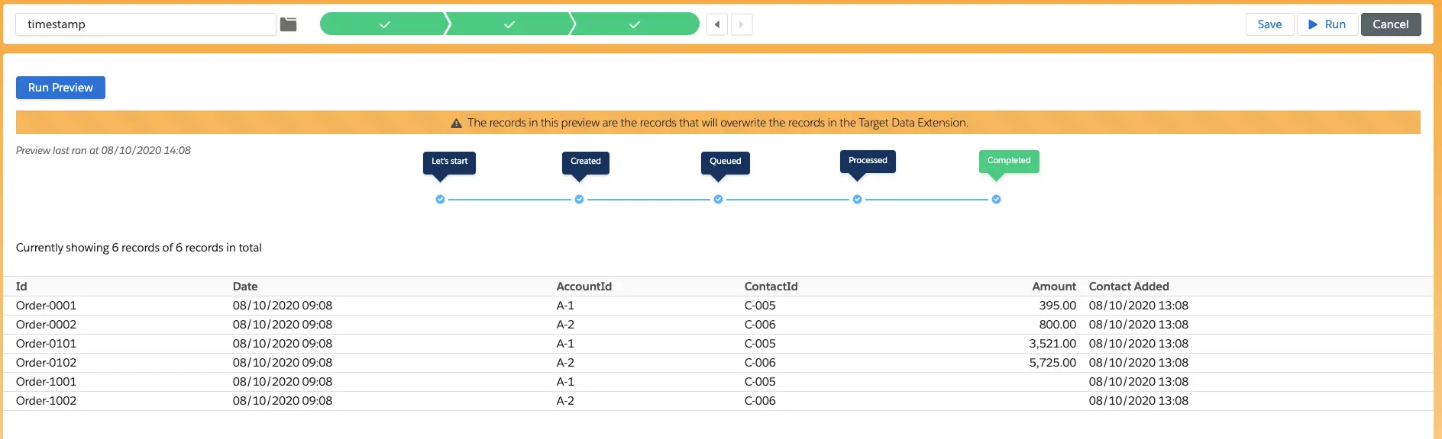Click the Amount column header
1442x439 pixels.
[x=1053, y=287]
